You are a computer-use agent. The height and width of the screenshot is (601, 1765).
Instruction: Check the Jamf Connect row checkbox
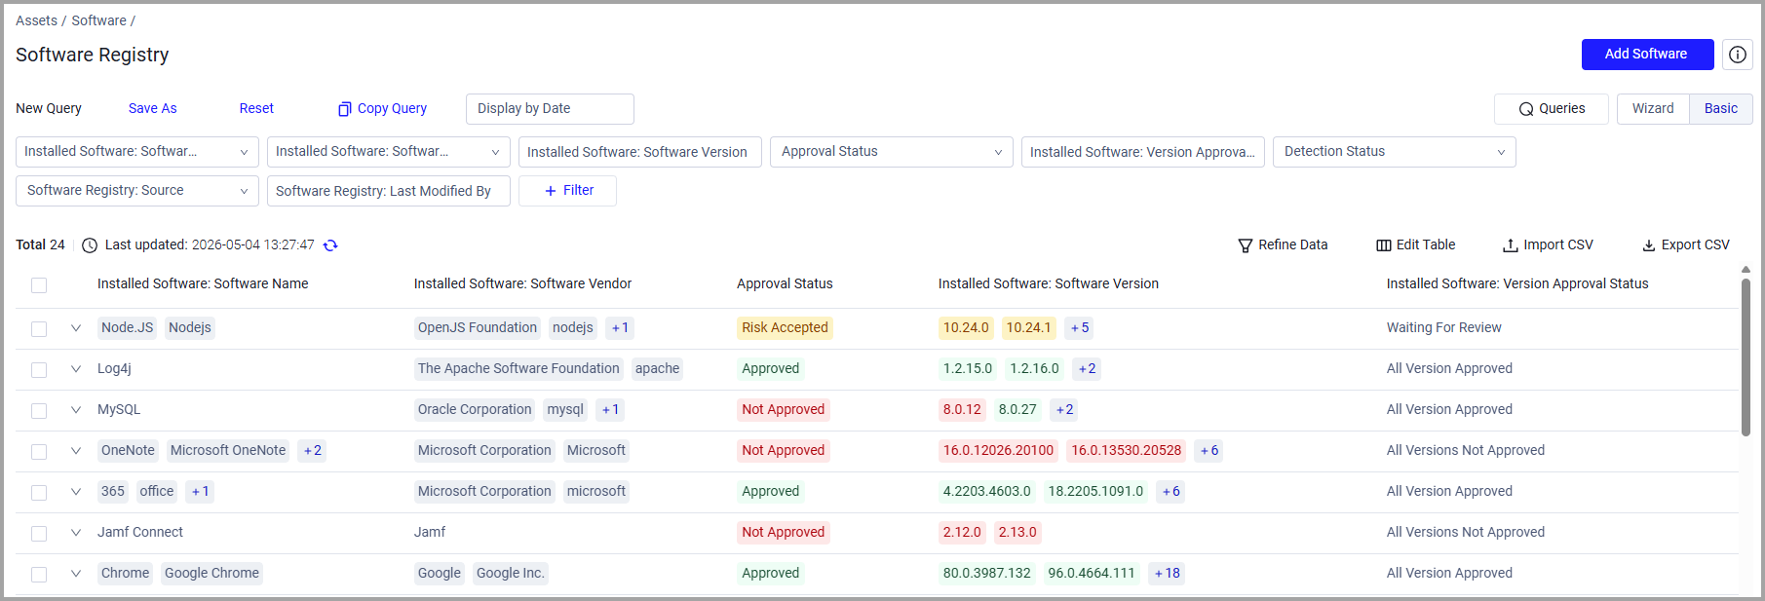tap(39, 534)
